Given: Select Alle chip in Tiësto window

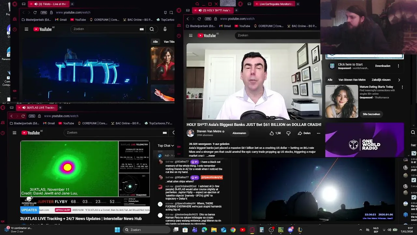Looking at the screenshot, I should pos(155,42).
